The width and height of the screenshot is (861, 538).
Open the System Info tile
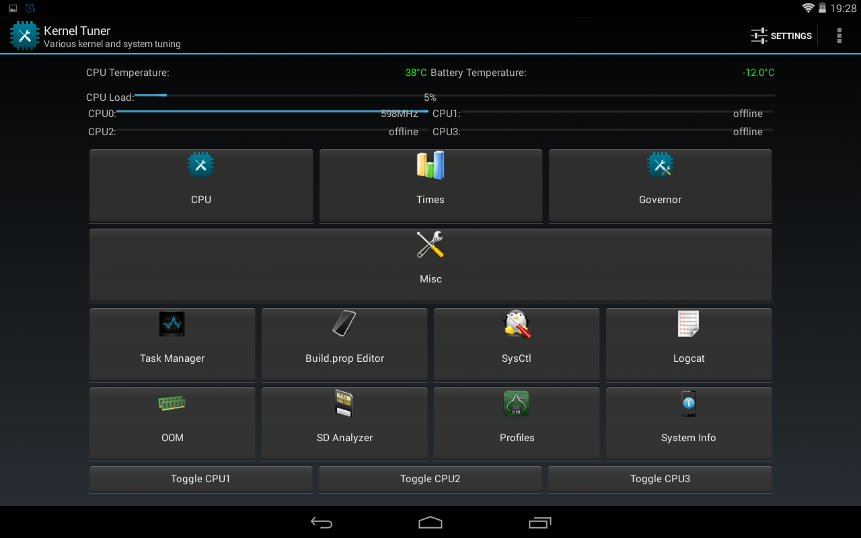click(689, 424)
